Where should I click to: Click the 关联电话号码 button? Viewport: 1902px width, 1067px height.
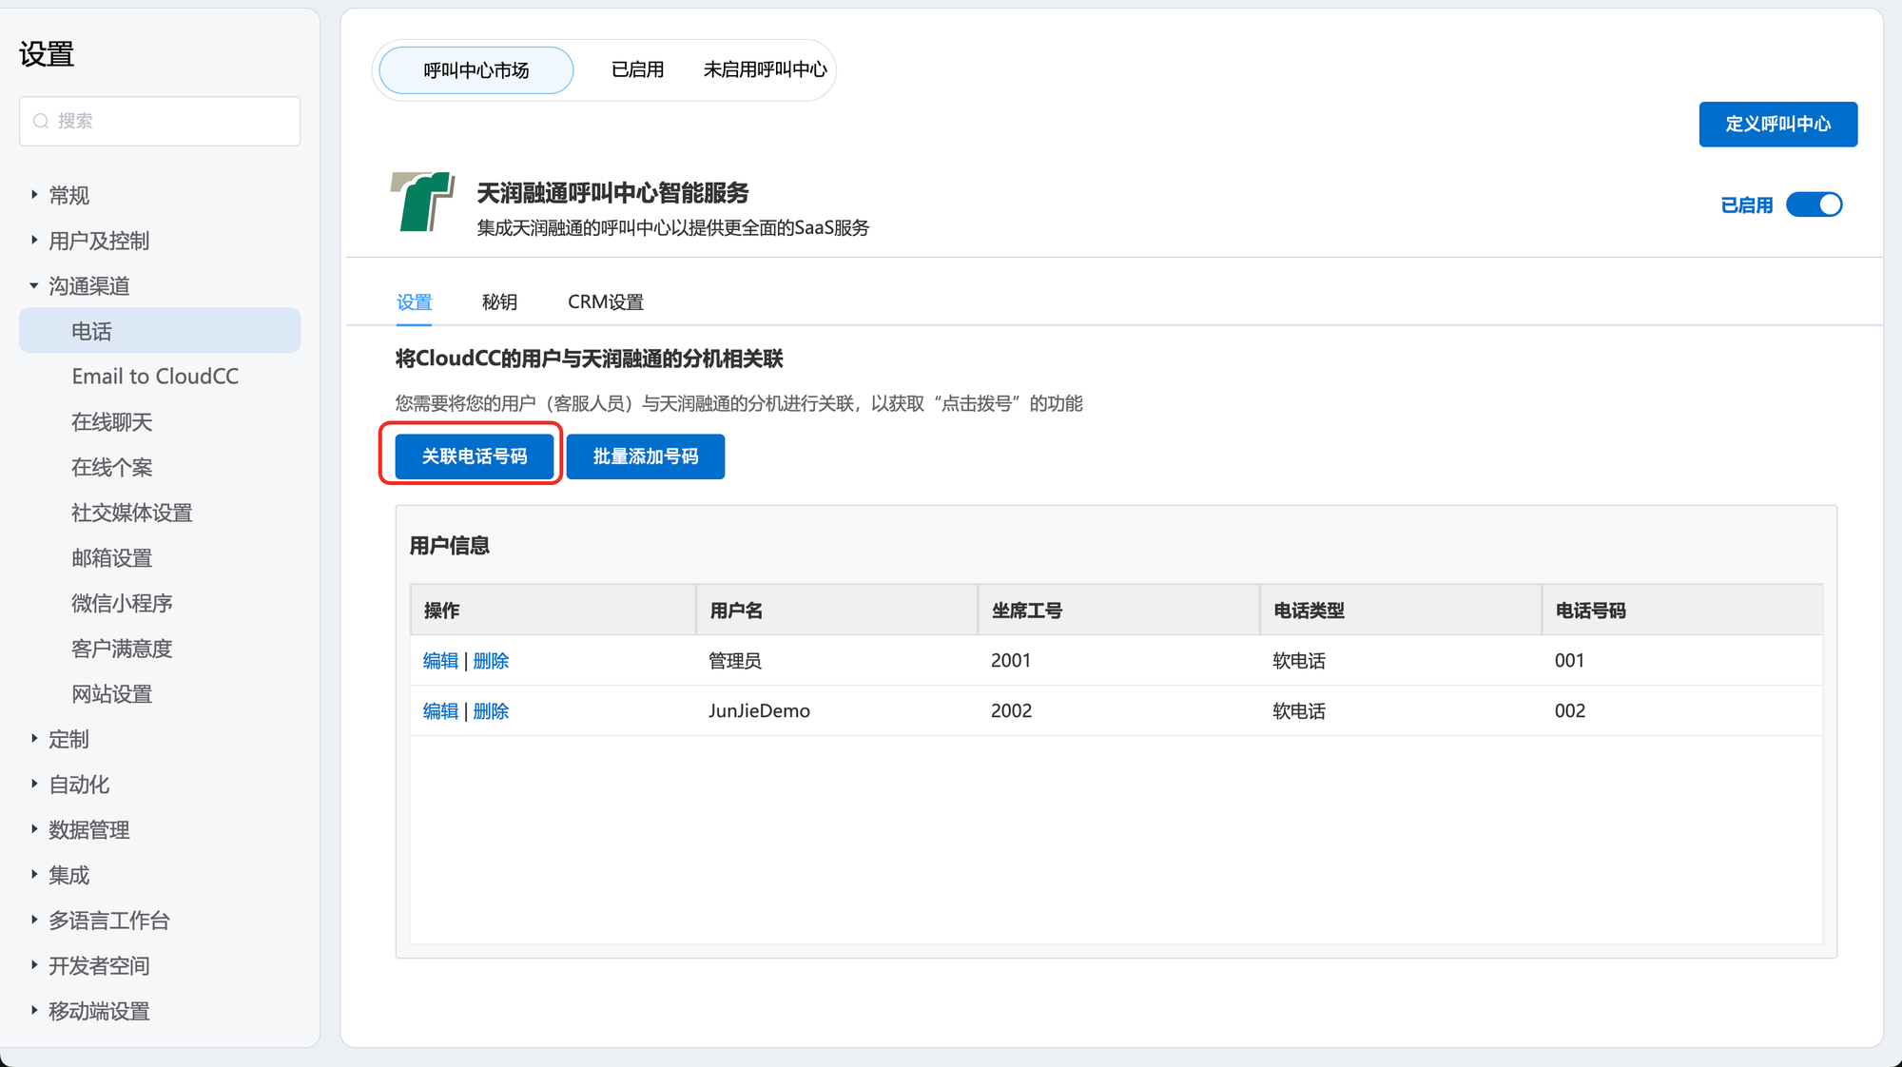click(x=474, y=456)
